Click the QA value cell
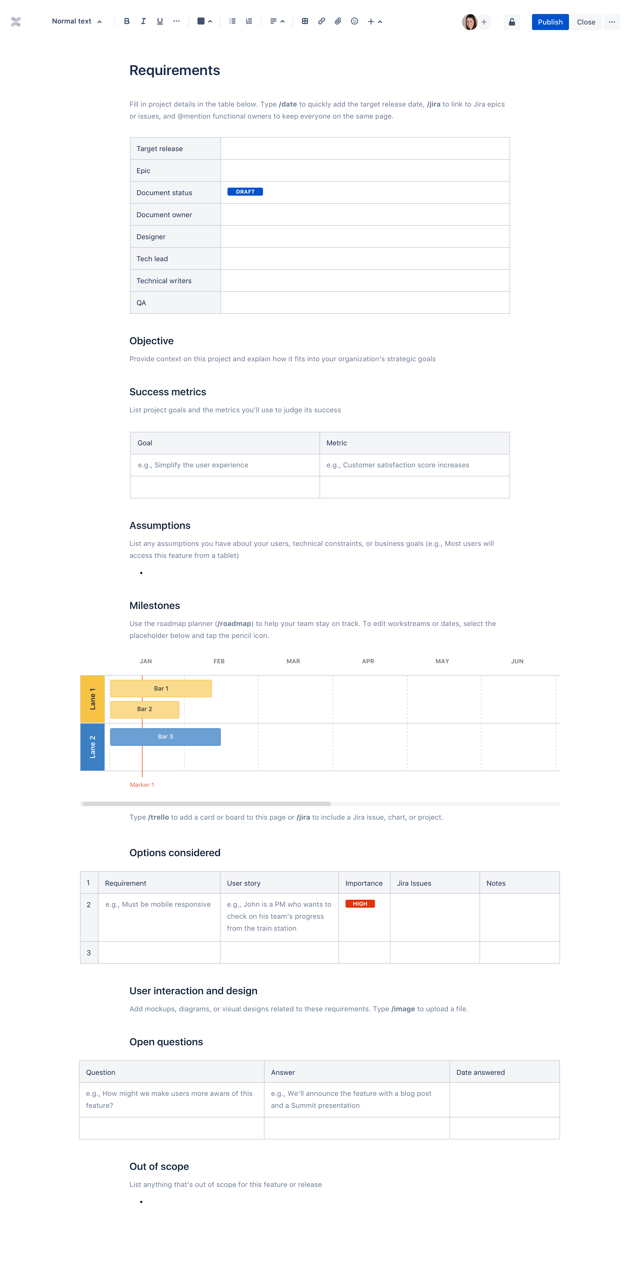640x1286 pixels. pyautogui.click(x=365, y=302)
